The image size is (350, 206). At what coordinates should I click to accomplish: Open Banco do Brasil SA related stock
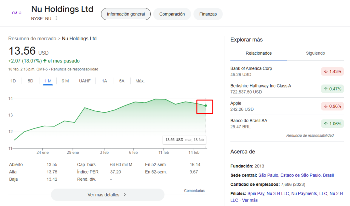click(287, 124)
